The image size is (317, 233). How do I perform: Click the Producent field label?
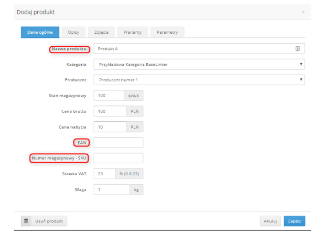point(76,80)
